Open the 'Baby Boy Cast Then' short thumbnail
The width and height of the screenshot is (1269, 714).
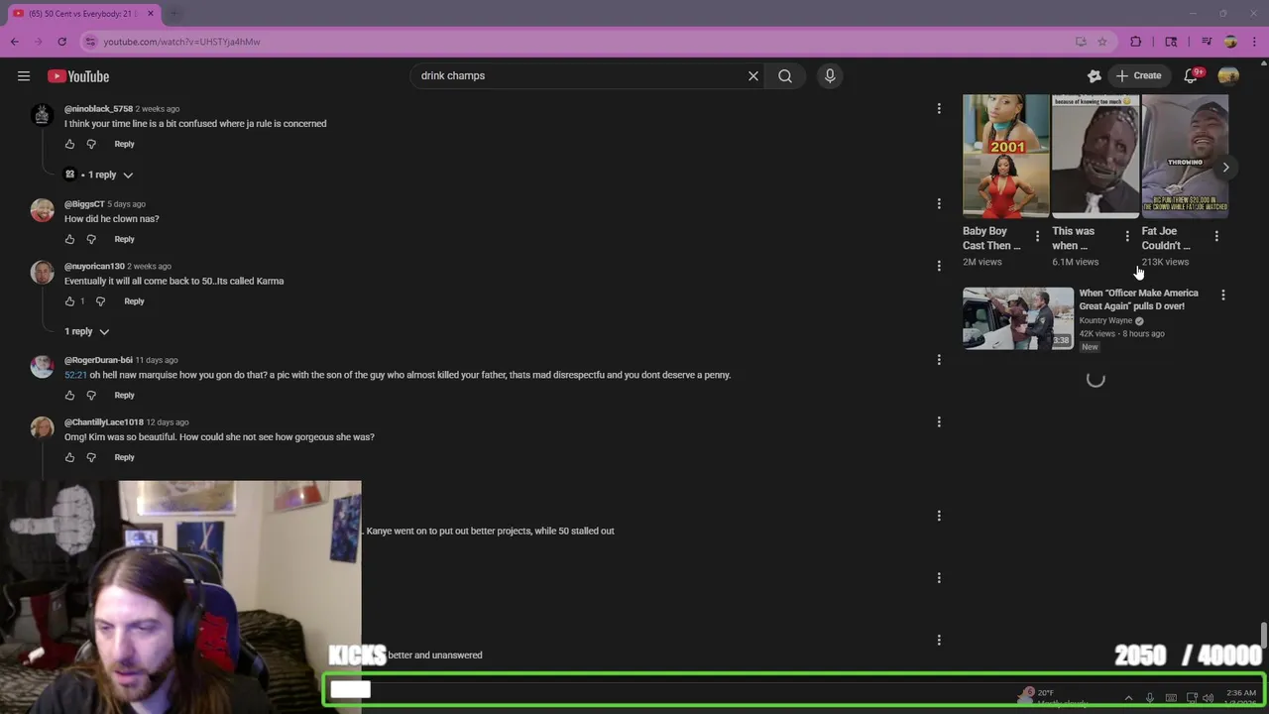[1005, 156]
